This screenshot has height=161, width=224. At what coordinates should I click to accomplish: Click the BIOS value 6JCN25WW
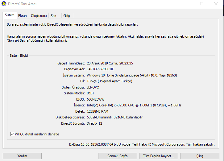(x=96, y=99)
